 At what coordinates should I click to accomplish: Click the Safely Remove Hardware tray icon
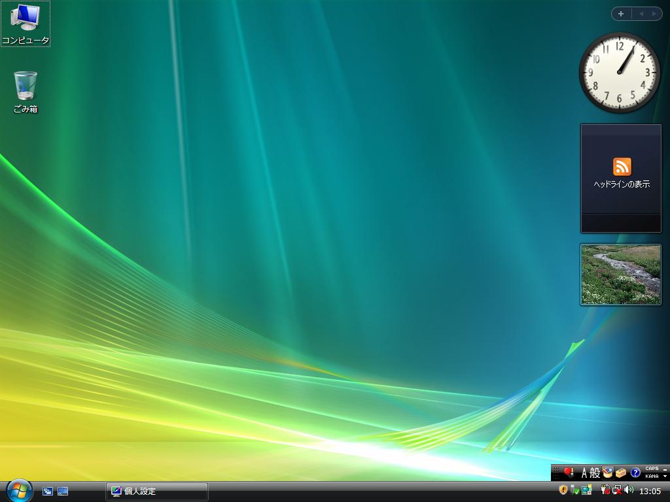(574, 490)
